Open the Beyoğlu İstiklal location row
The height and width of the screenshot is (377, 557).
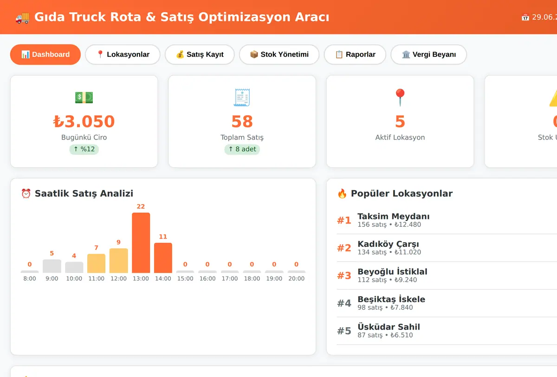pos(447,275)
